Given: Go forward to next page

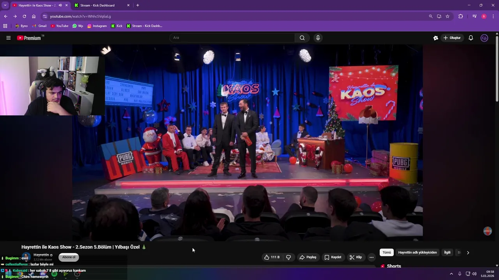Looking at the screenshot, I should coord(15,16).
